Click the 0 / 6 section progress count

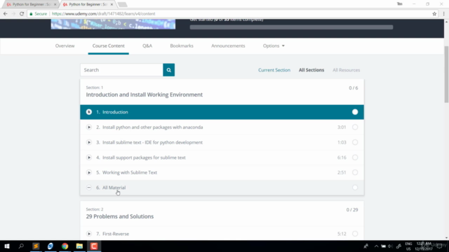tap(354, 88)
